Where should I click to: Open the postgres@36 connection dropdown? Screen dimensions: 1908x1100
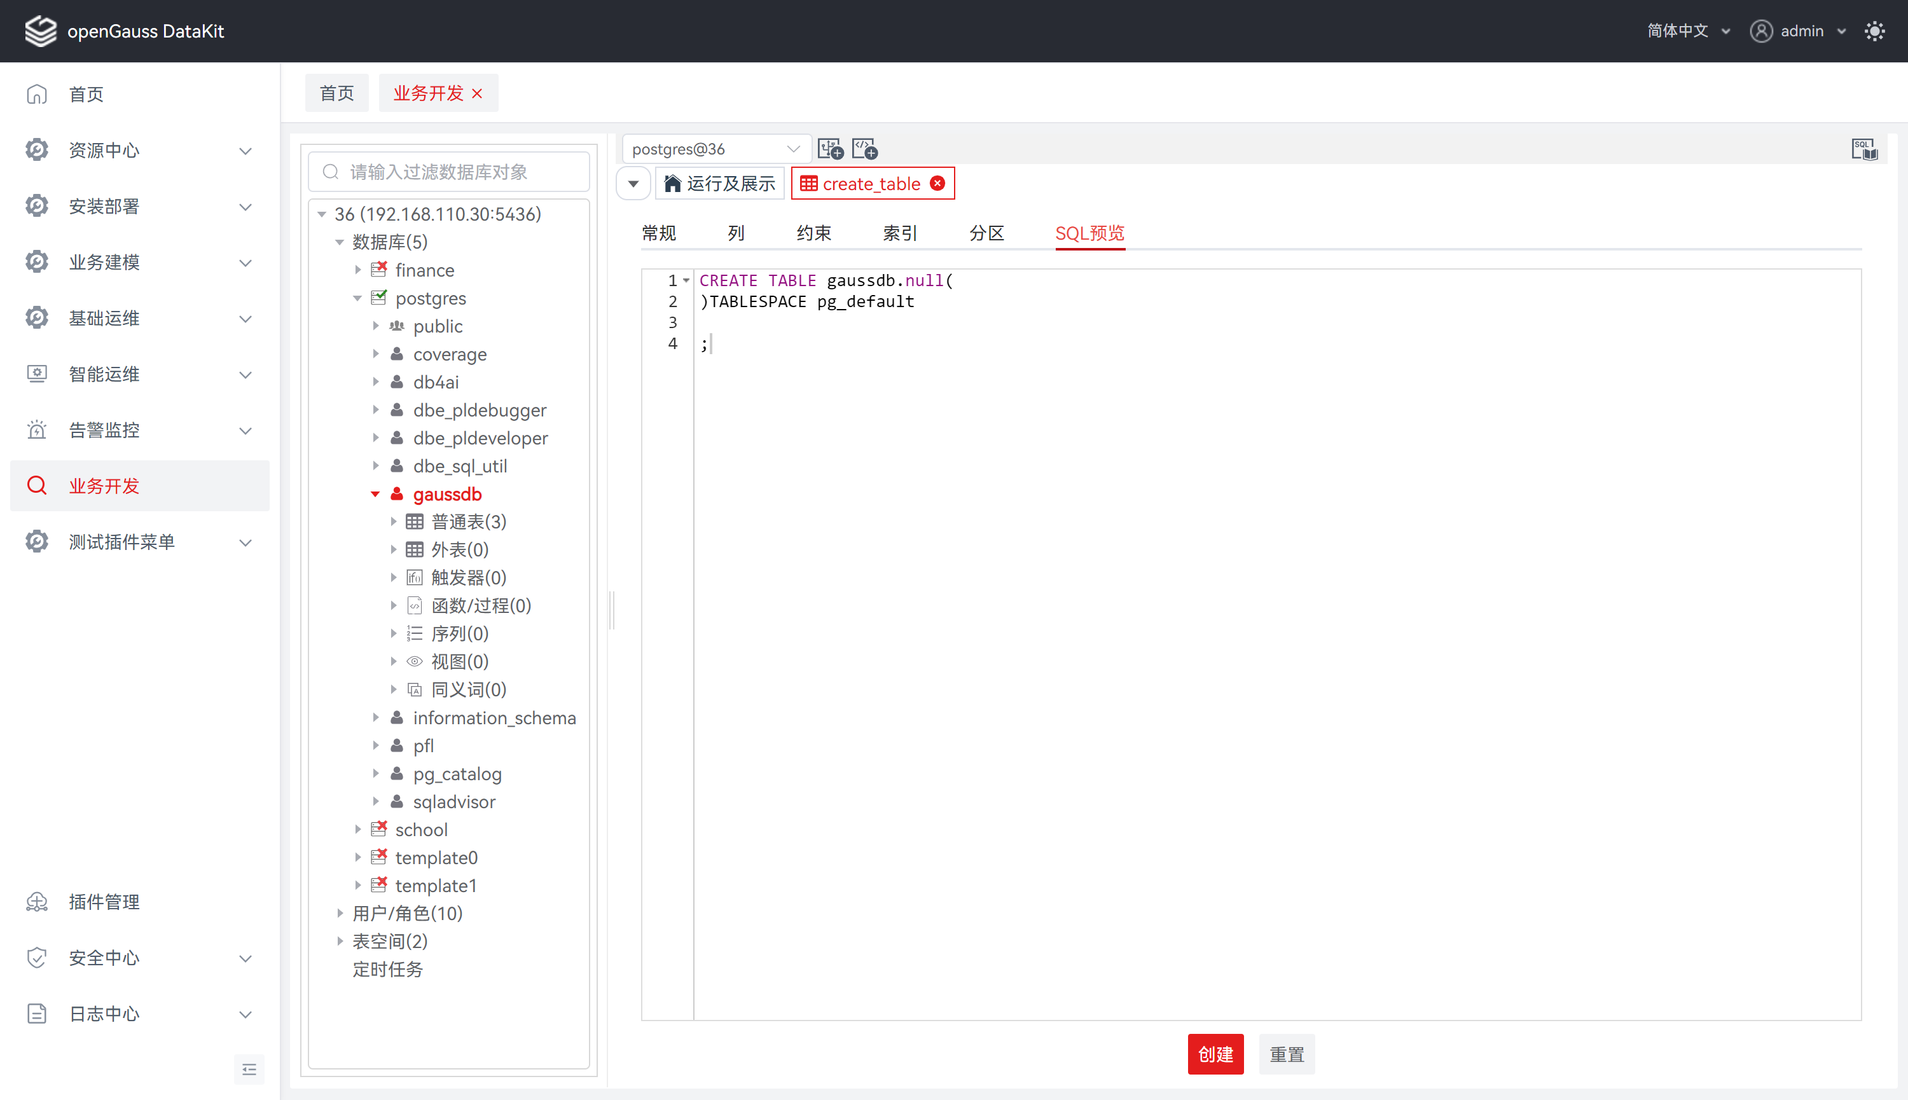click(715, 149)
